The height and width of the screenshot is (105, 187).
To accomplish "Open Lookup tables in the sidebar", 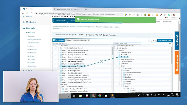I will click(x=32, y=49).
